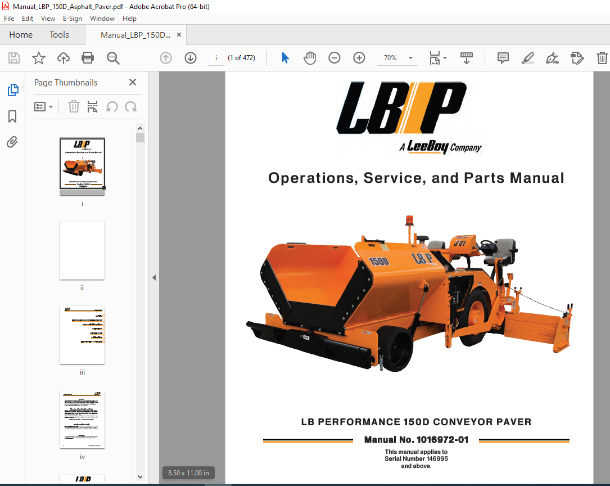610x486 pixels.
Task: Expand fit page options dropdown arrow
Action: (x=445, y=58)
